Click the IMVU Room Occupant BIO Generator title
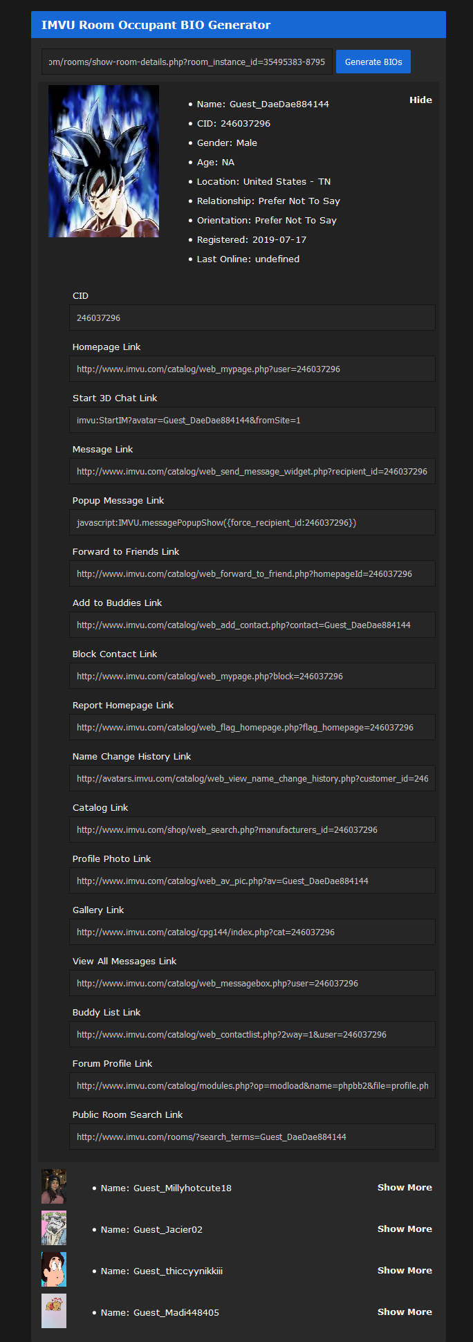The width and height of the screenshot is (473, 1342). [x=156, y=25]
